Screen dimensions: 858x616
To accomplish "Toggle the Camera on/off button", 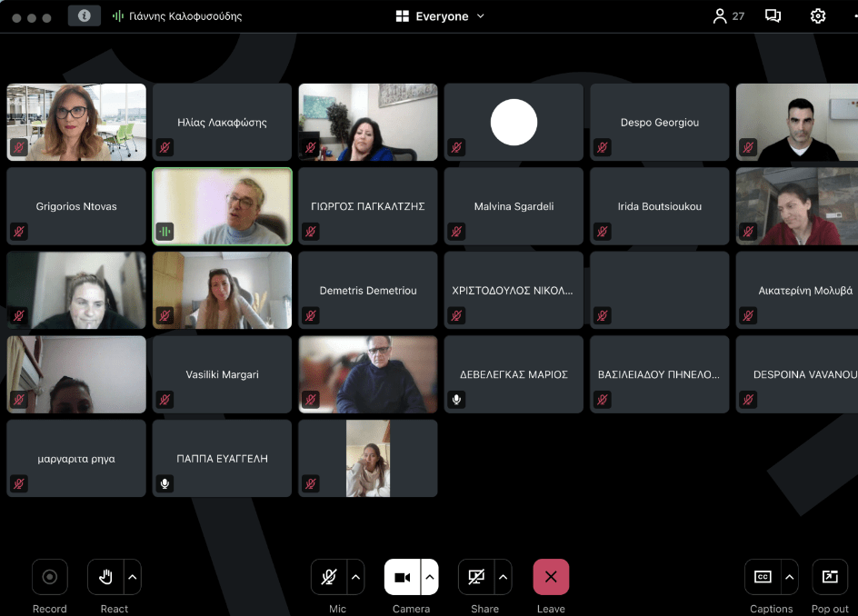I will (x=403, y=577).
